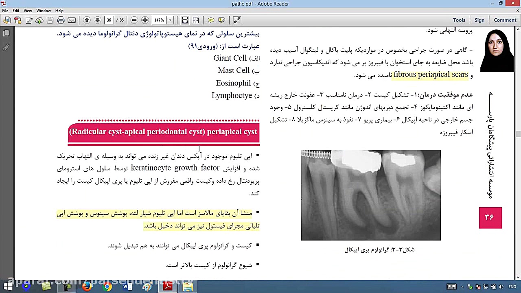This screenshot has height=293, width=521.
Task: Add a sticky note comment
Action: click(x=211, y=20)
